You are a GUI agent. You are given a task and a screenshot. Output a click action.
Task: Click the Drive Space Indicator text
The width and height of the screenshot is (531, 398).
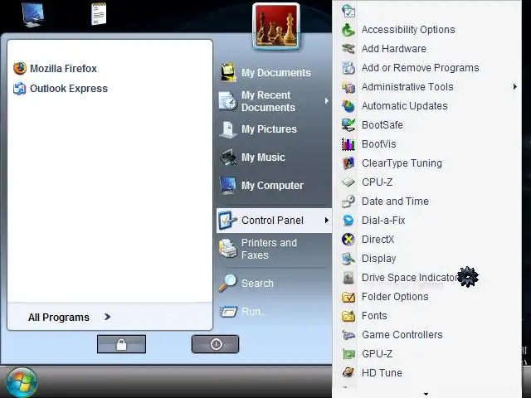click(x=410, y=278)
